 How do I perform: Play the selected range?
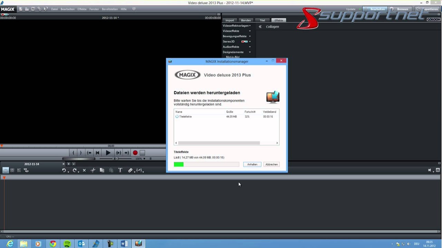click(118, 153)
